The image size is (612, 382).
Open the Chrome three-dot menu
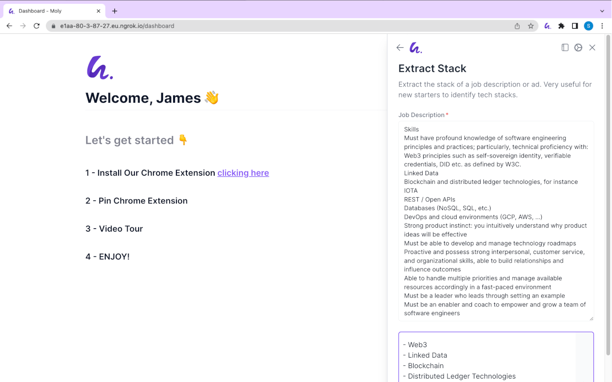[x=602, y=26]
